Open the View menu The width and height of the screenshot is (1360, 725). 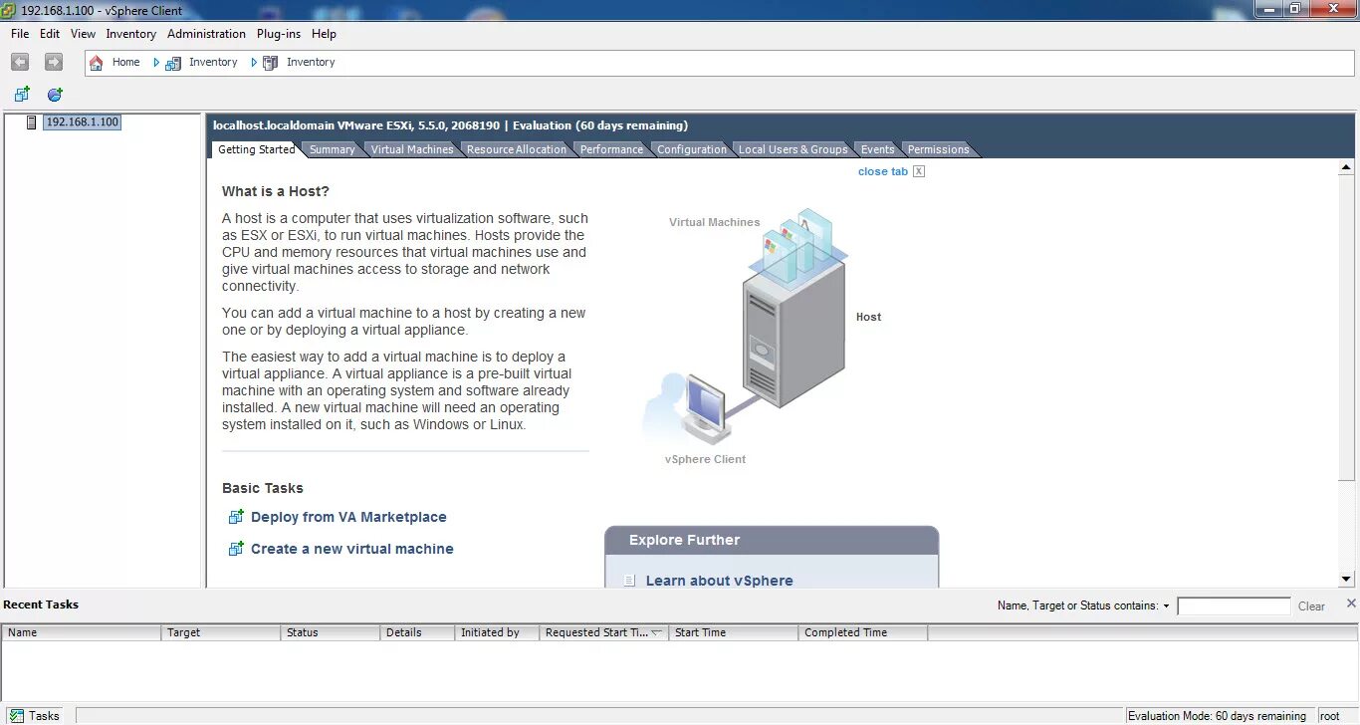84,34
